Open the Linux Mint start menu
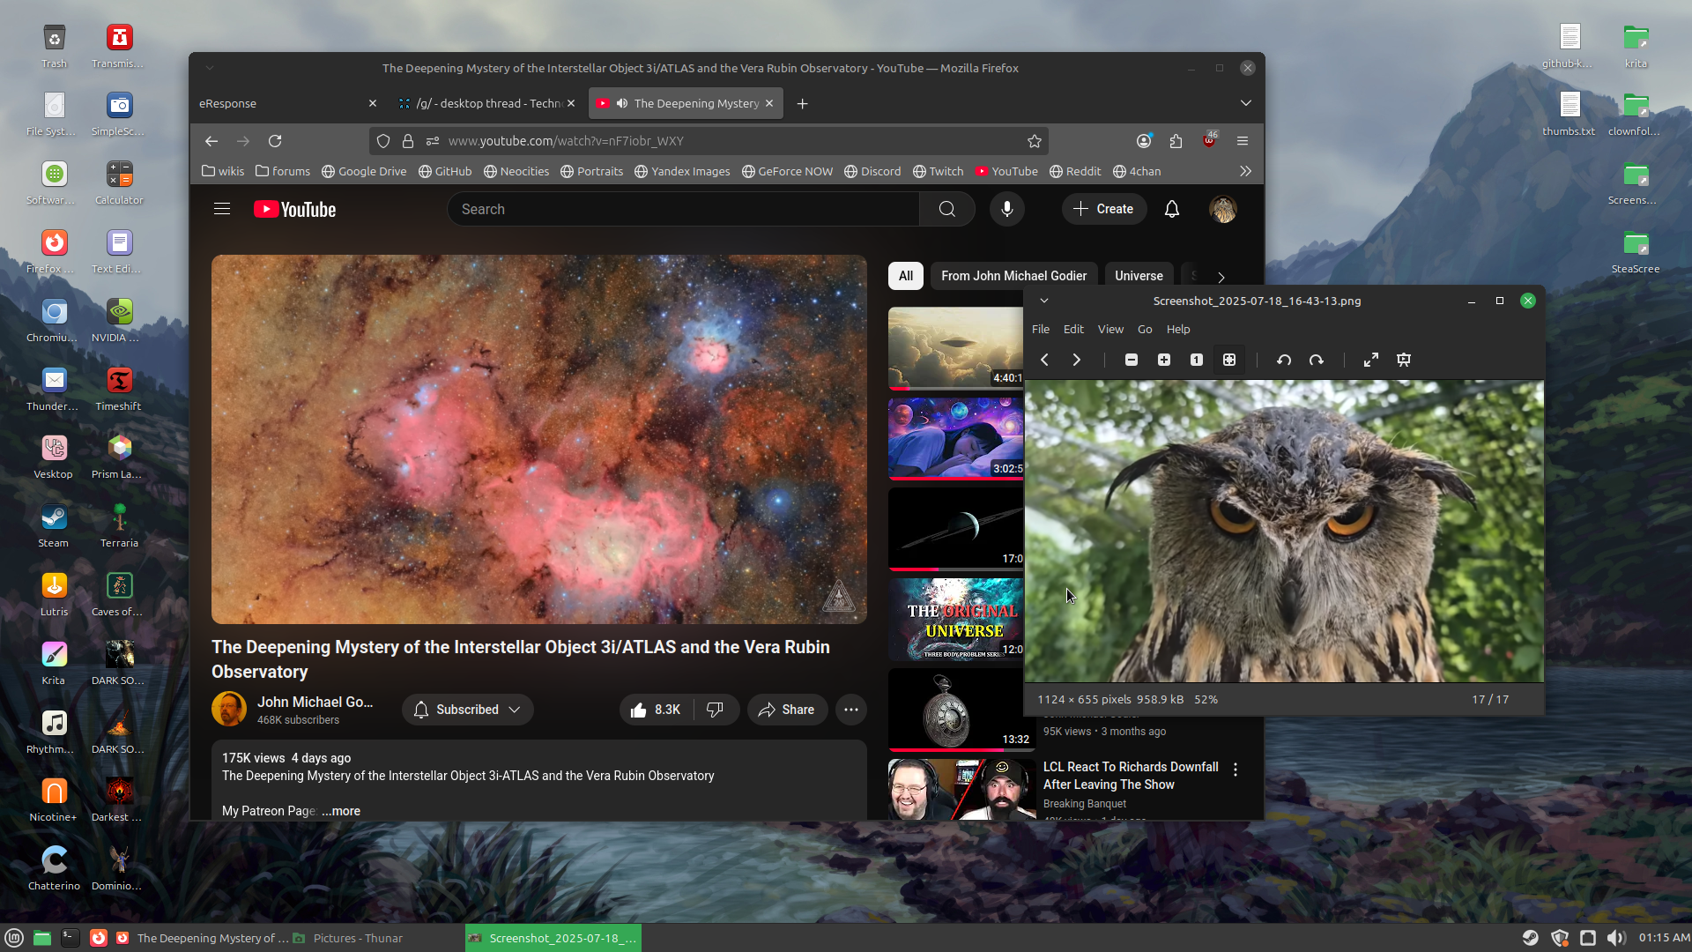 pyautogui.click(x=14, y=938)
